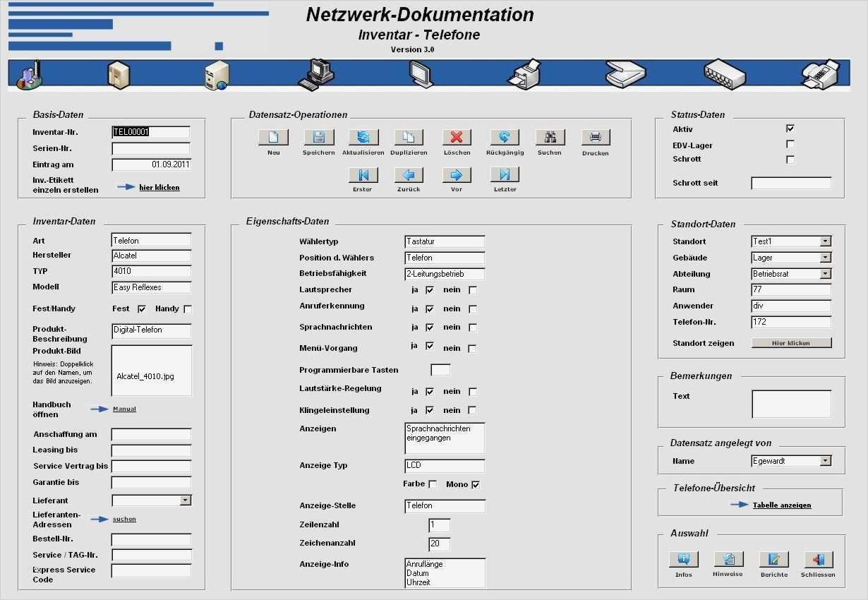Click the Raum field showing 77

click(x=791, y=289)
